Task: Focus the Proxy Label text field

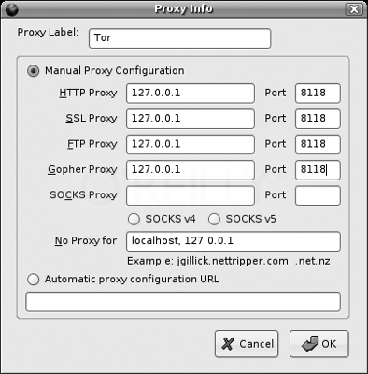Action: tap(179, 38)
